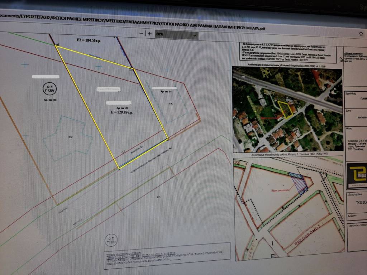
Task: Click the O.T. Γ1303 circle marker
Action: tap(110, 241)
